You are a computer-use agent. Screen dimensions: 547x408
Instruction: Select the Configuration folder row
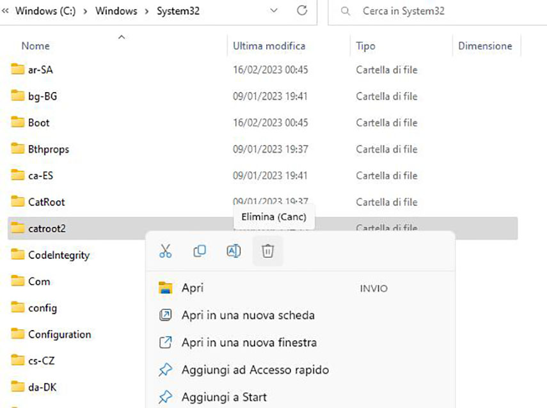pos(59,334)
